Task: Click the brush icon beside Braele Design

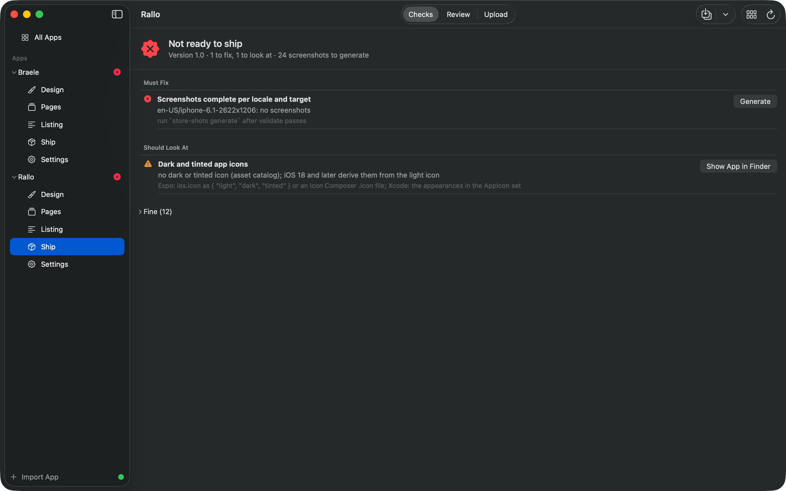Action: [x=32, y=90]
